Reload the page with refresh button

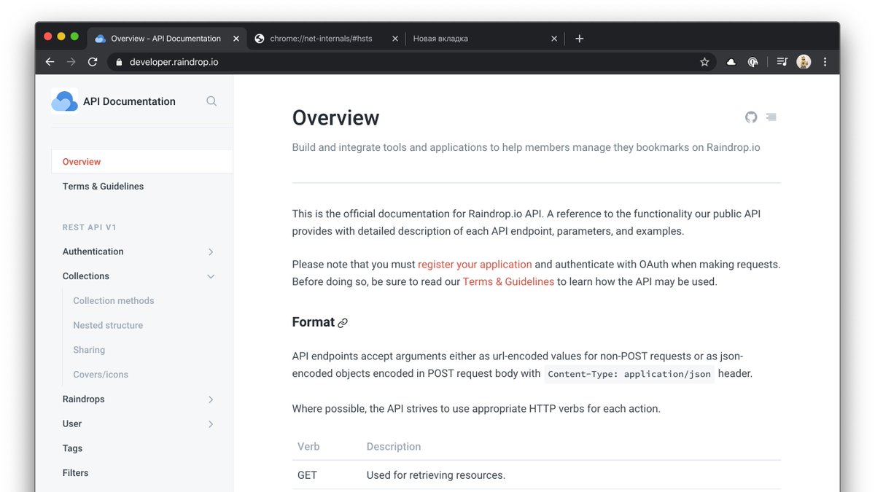click(92, 62)
